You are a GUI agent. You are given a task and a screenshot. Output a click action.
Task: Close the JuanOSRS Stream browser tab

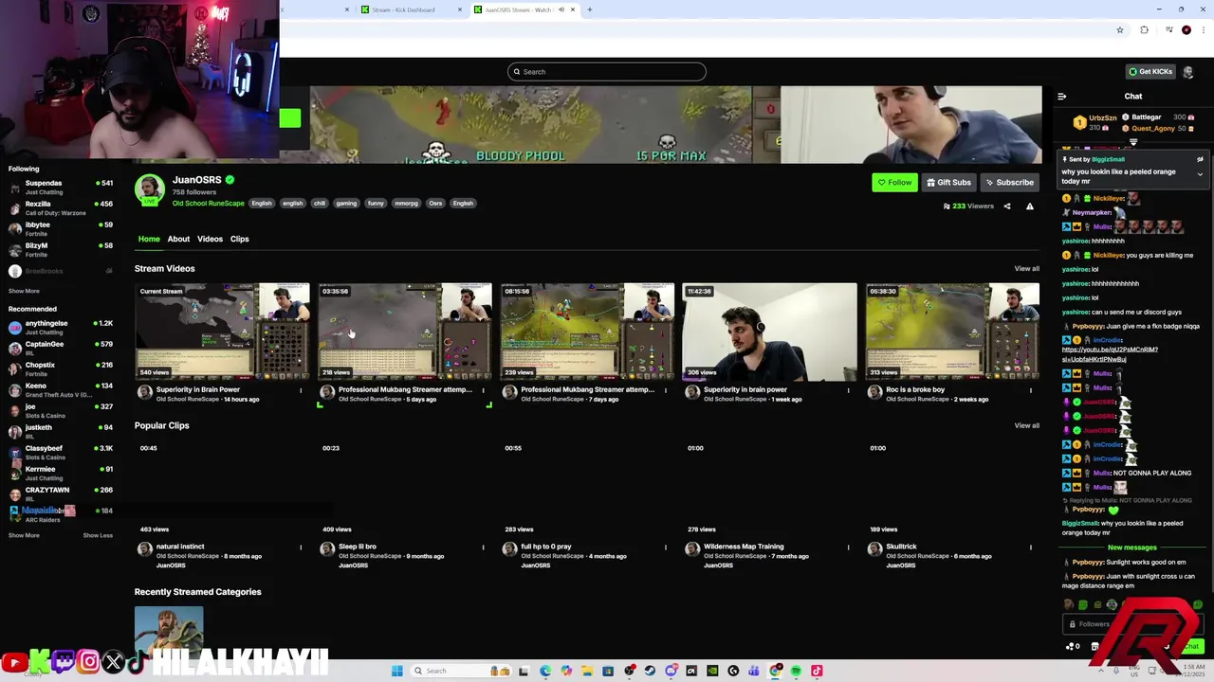coord(573,9)
